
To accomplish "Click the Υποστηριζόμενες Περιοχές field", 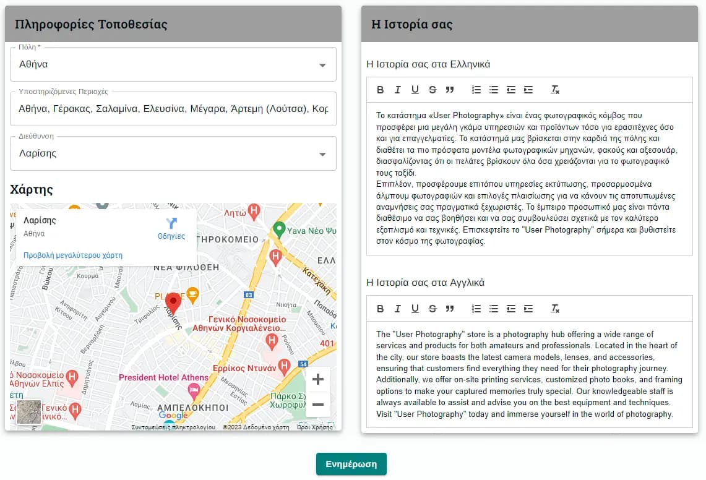I will pos(173,109).
